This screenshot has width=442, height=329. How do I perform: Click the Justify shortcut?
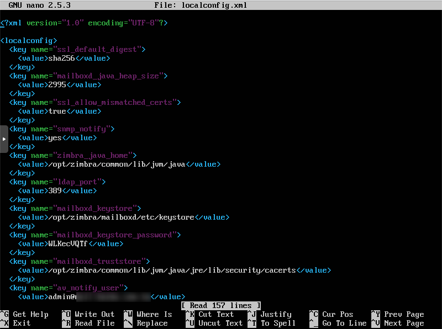(x=270, y=314)
